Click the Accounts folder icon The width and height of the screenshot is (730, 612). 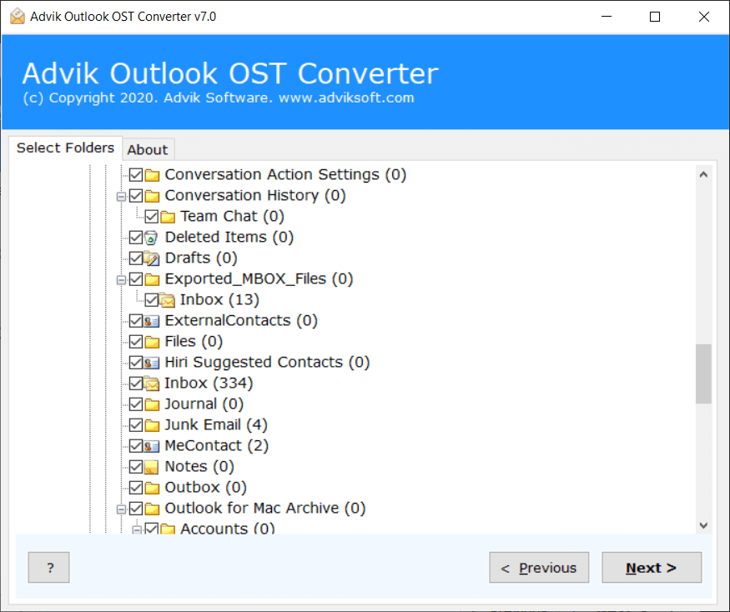click(x=168, y=529)
